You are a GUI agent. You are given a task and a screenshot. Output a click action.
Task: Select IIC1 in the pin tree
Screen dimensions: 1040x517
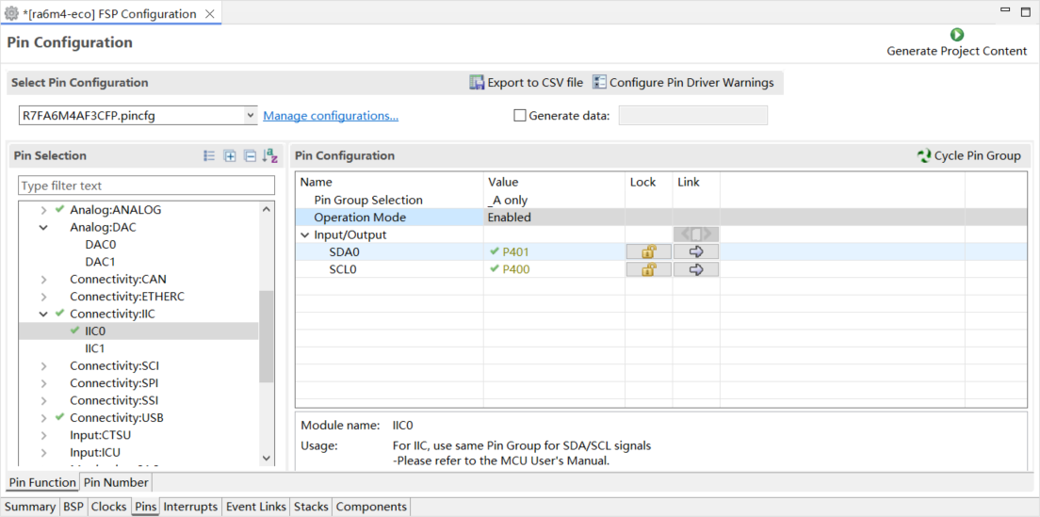(x=94, y=348)
